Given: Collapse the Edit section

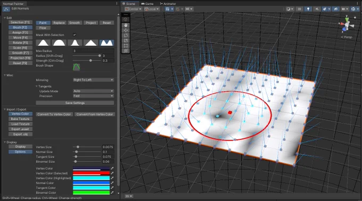Looking at the screenshot, I should click(x=5, y=18).
